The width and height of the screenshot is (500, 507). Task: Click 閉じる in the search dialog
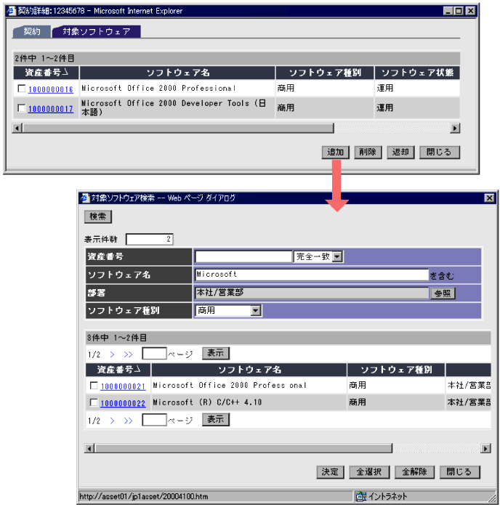(x=459, y=472)
